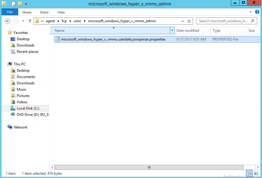262x178 pixels.
Task: Switch to Details view layout icon
Action: (249, 173)
